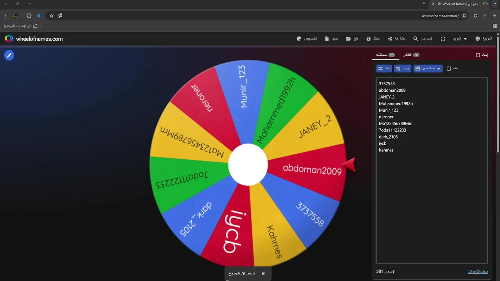This screenshot has width=500, height=281.
Task: Save the wheel (حفظ)
Action: pos(373,39)
